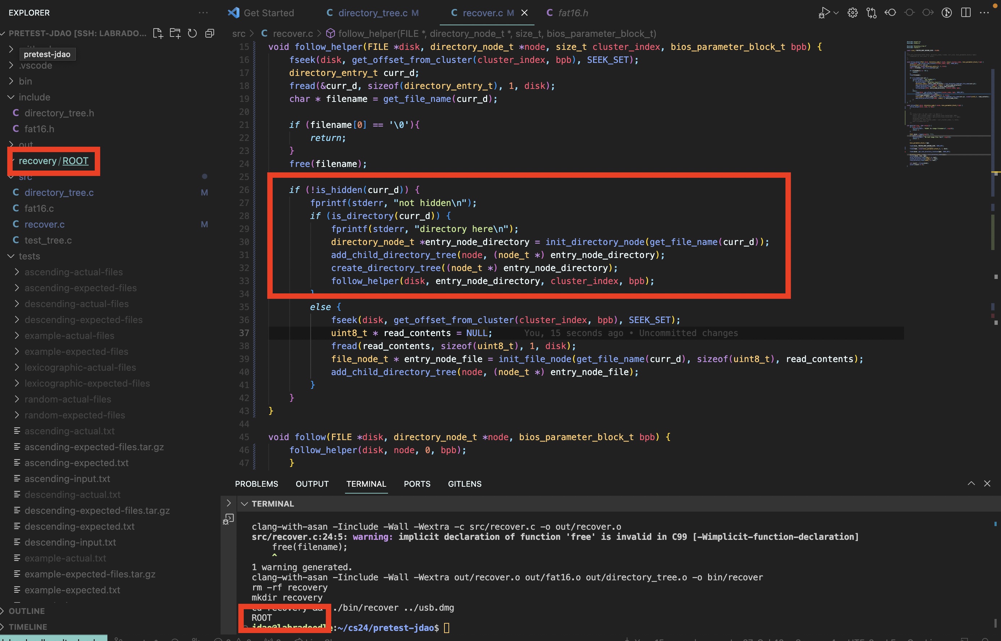This screenshot has height=641, width=1001.
Task: Click the Git compare changes icon
Action: coord(871,13)
